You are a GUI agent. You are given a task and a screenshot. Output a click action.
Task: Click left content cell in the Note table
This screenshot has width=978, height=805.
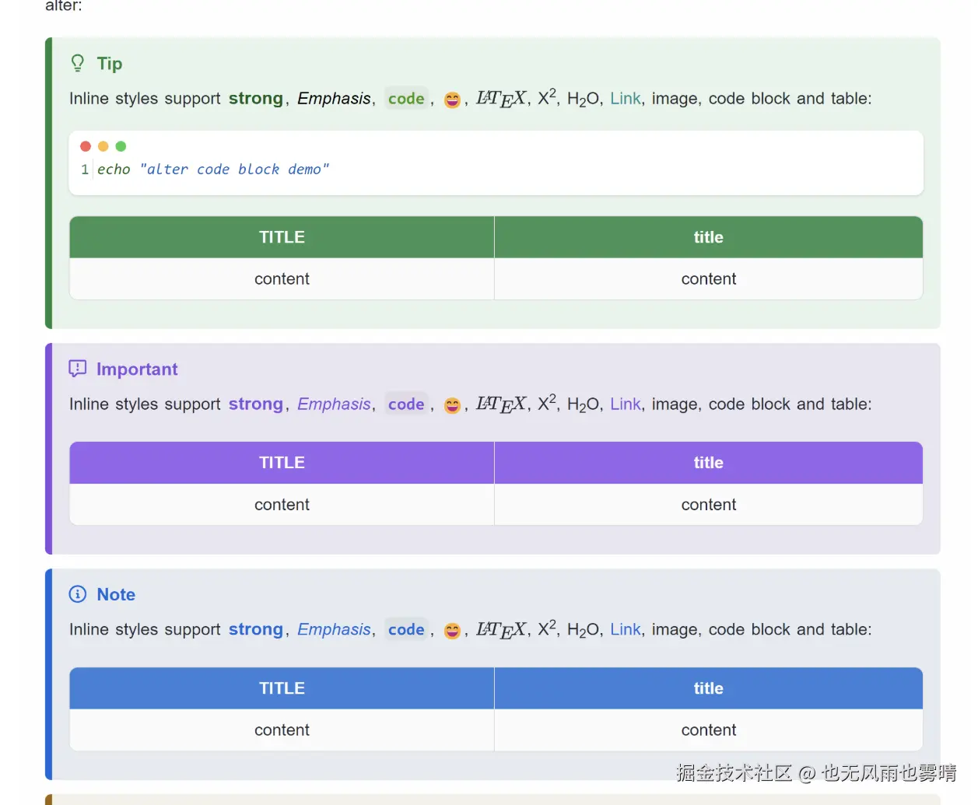click(x=282, y=730)
